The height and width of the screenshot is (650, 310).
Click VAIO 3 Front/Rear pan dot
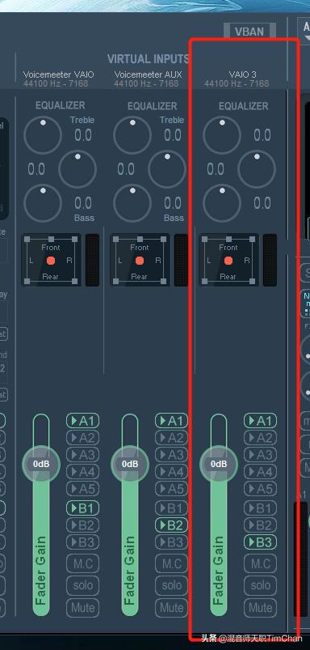(228, 261)
